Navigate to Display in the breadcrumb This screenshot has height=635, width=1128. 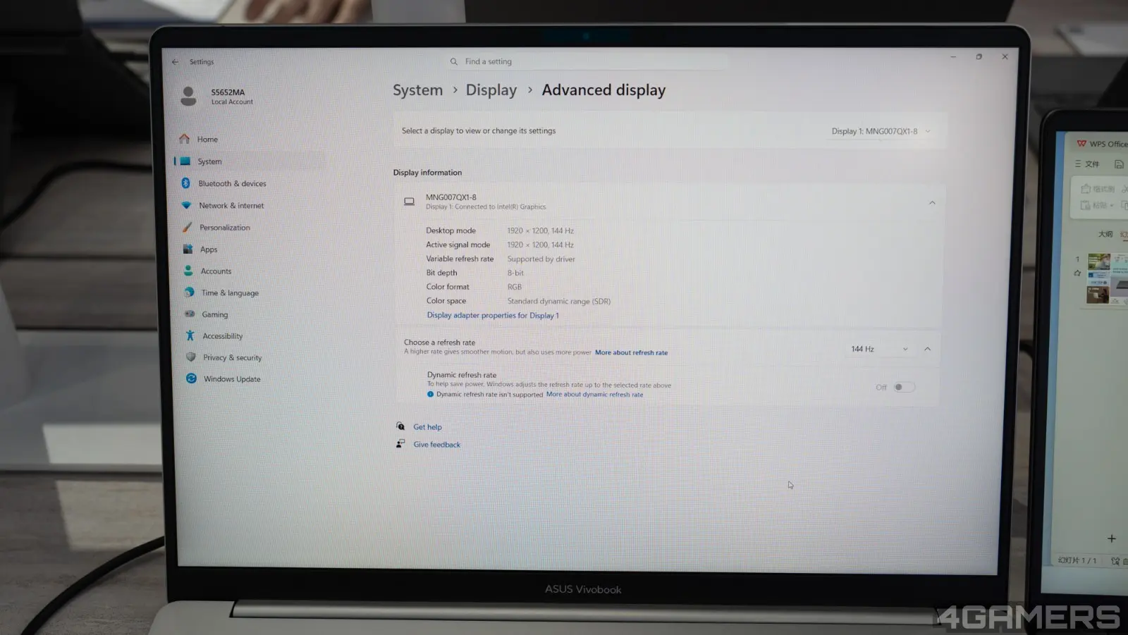pyautogui.click(x=491, y=90)
